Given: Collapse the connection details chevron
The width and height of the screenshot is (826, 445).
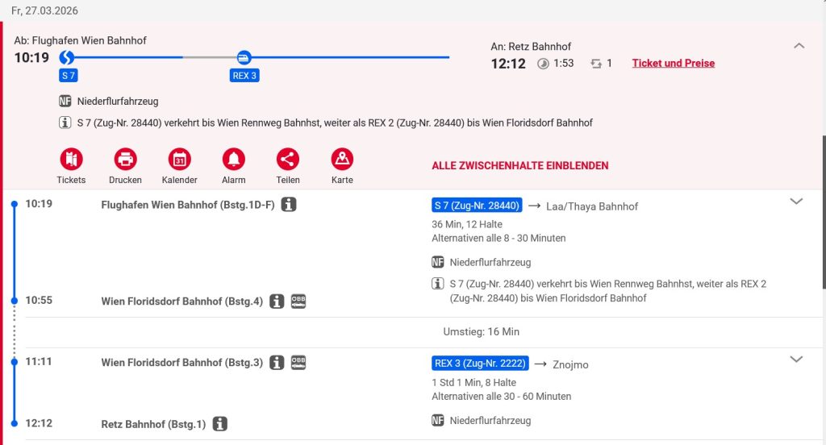Looking at the screenshot, I should [x=799, y=46].
